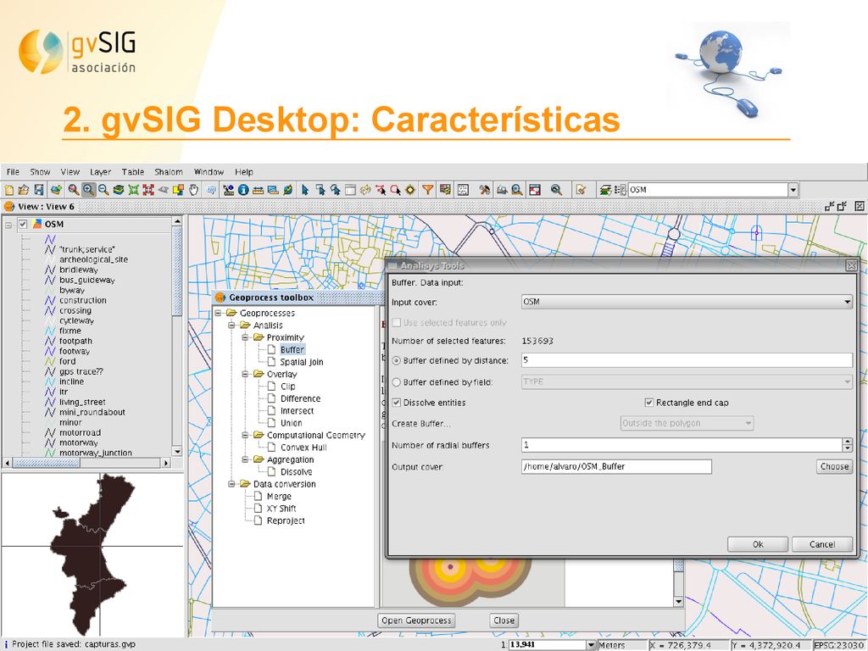The width and height of the screenshot is (868, 651).
Task: Click the red polyline selection tool
Action: [381, 190]
